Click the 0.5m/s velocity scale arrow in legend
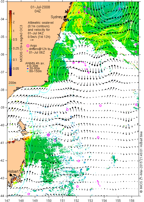Viewport: 144px width, 202px height. pos(32,40)
